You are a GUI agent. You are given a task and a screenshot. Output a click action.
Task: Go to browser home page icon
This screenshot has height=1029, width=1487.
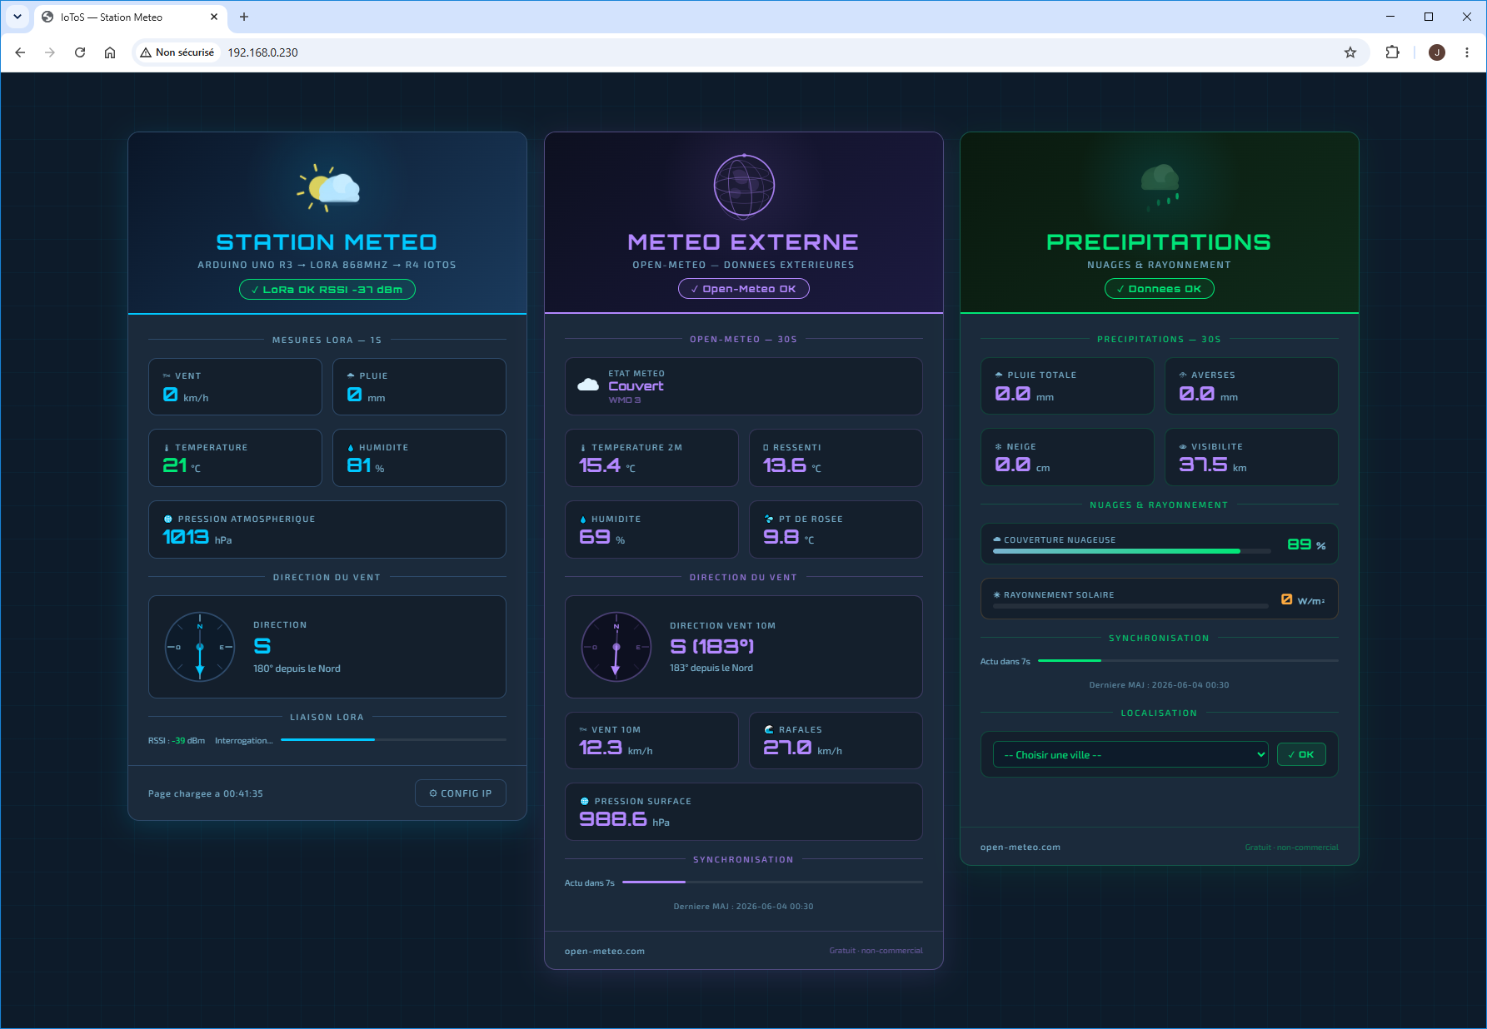click(110, 52)
